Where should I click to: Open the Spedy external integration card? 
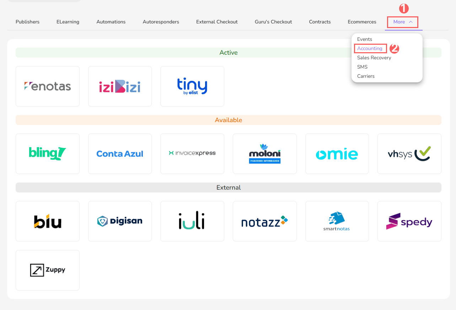click(x=409, y=221)
